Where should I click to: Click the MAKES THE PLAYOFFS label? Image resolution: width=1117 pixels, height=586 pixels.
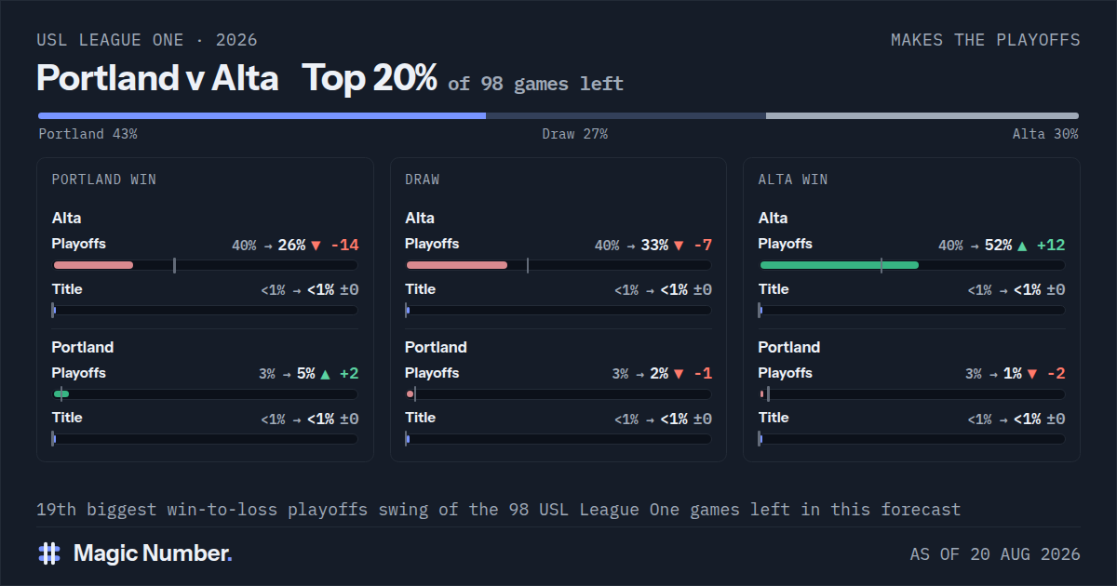986,40
